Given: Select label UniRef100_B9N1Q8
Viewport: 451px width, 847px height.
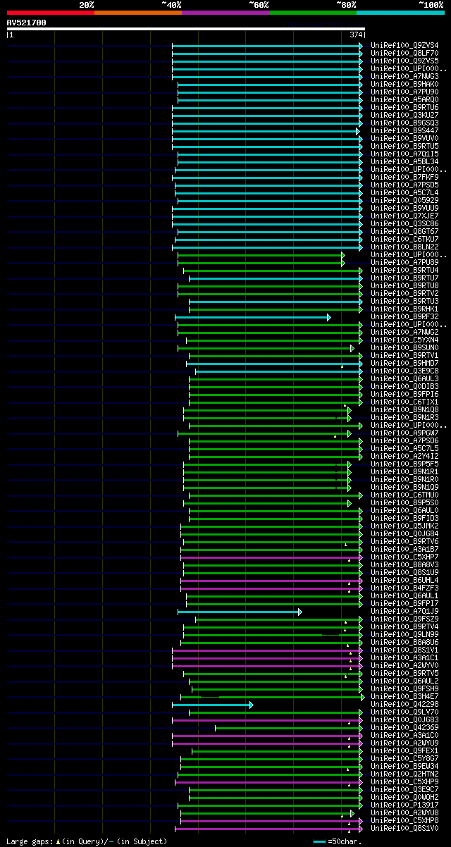Looking at the screenshot, I should (x=404, y=409).
